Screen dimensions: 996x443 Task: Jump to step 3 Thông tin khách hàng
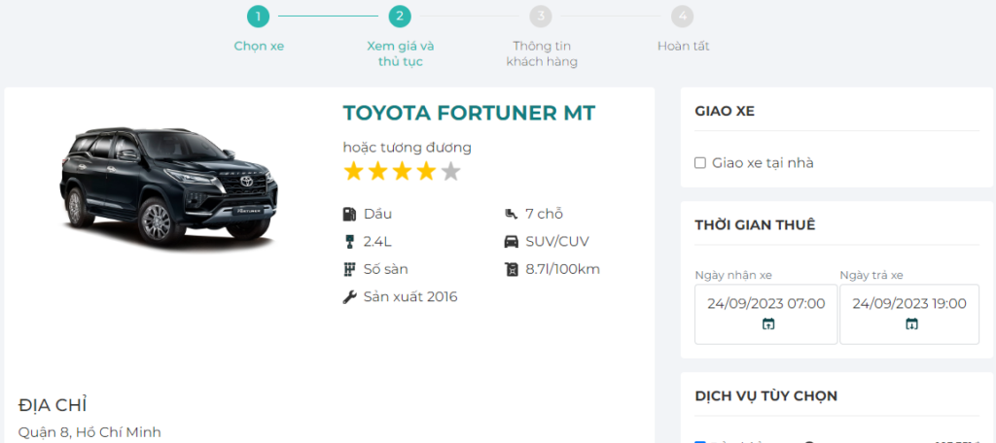pos(542,17)
